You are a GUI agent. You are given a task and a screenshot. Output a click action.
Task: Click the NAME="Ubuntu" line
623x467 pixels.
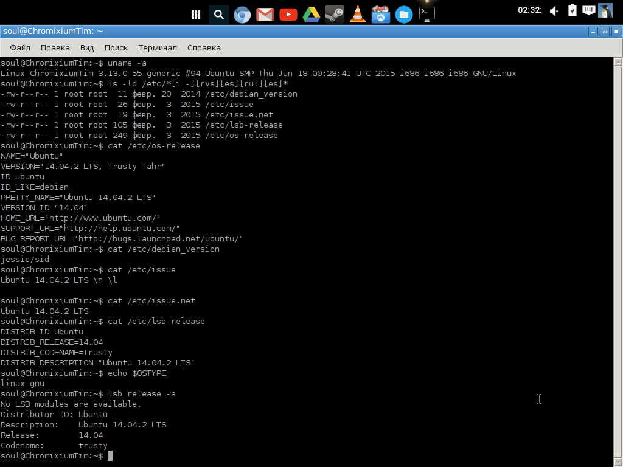pyautogui.click(x=32, y=156)
